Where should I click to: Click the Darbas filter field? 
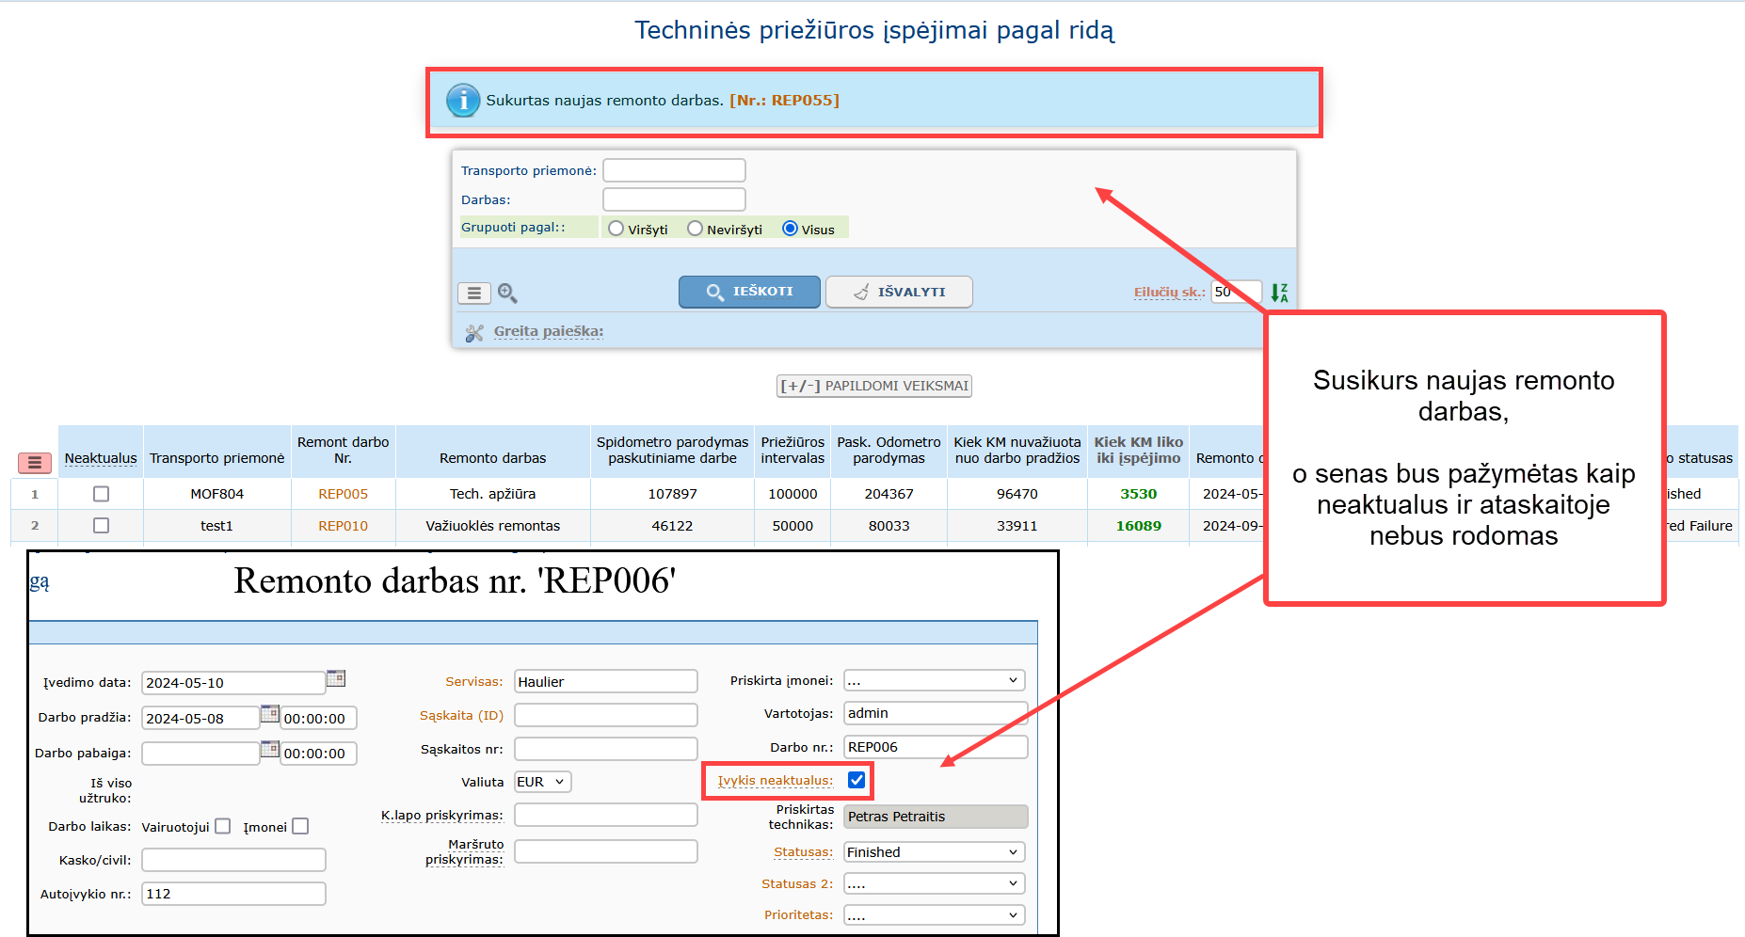[x=674, y=199]
